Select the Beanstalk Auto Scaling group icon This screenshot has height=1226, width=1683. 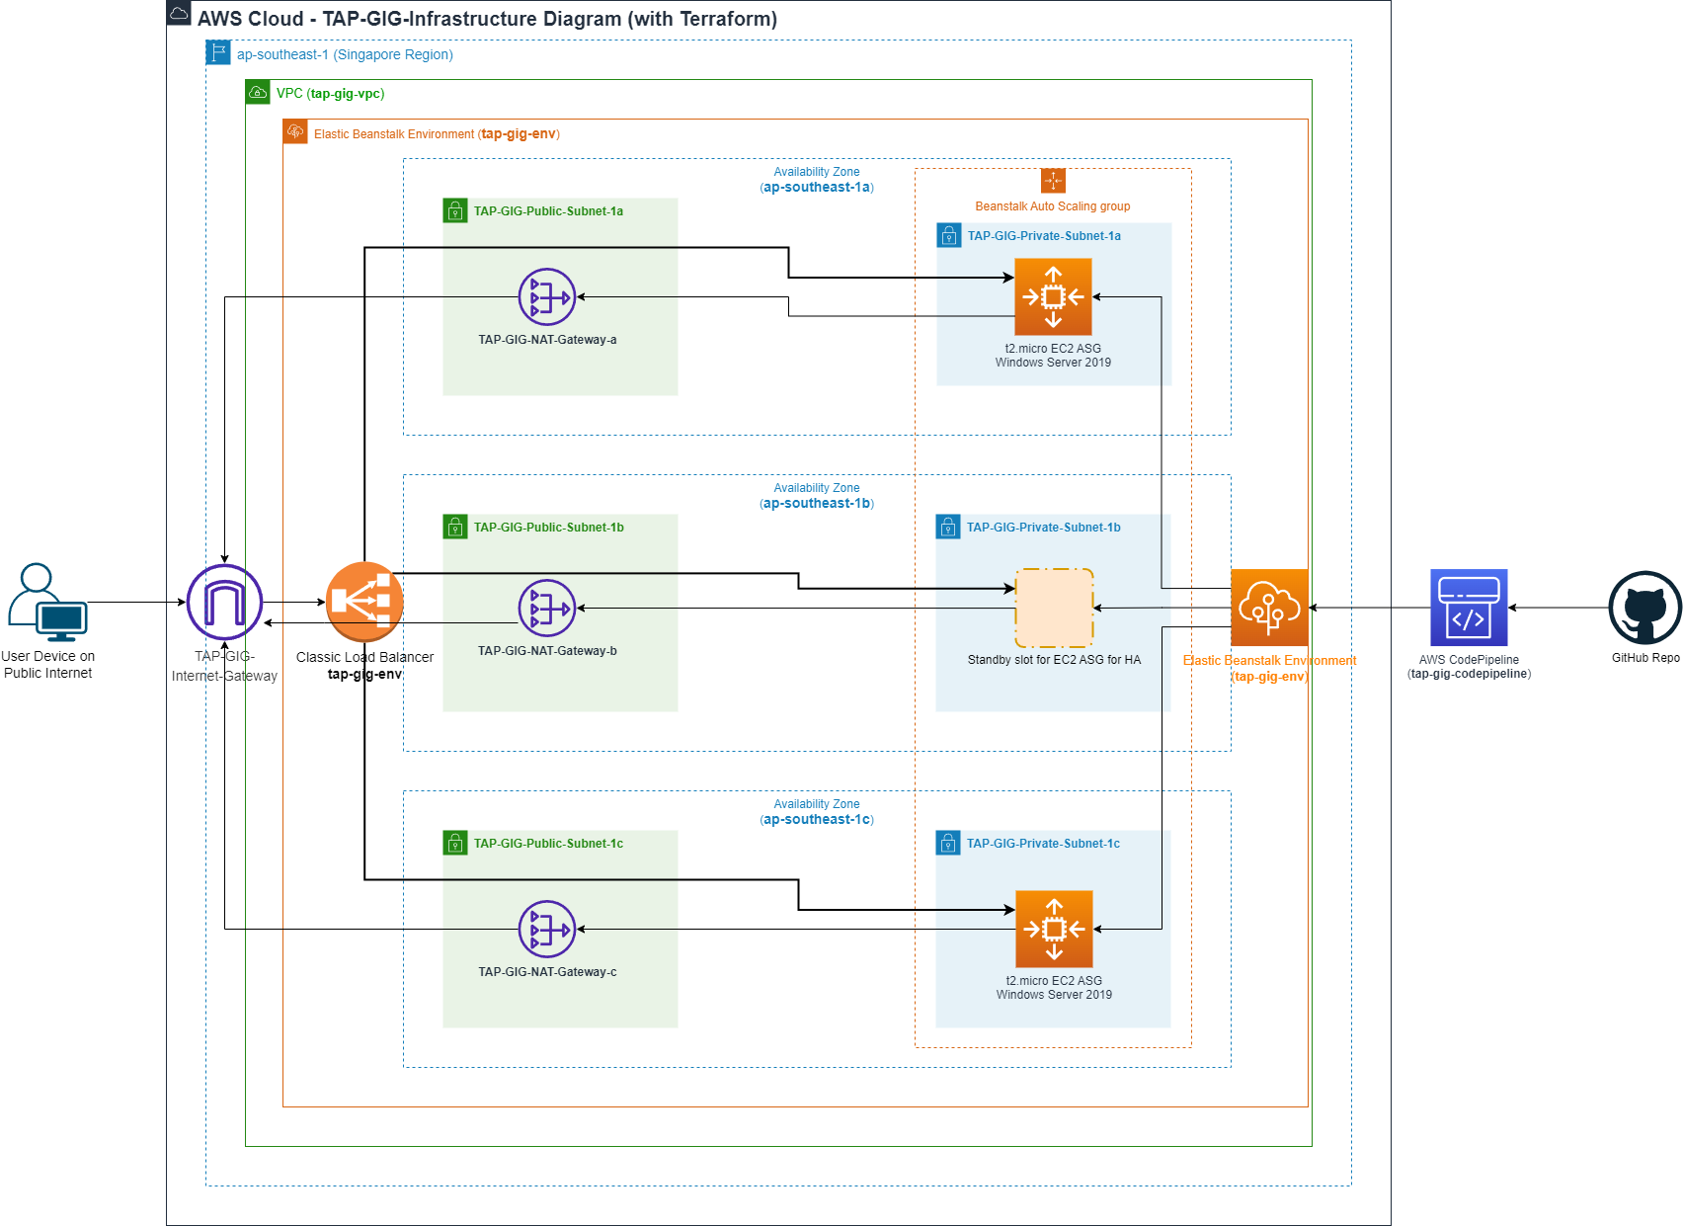point(1053,181)
